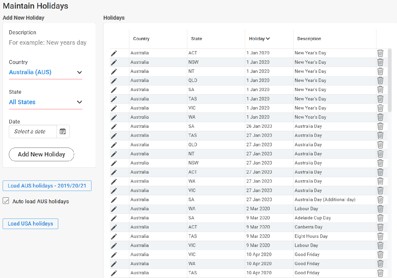Delete the NSW New Year's Day entry
The height and width of the screenshot is (278, 397).
(380, 62)
